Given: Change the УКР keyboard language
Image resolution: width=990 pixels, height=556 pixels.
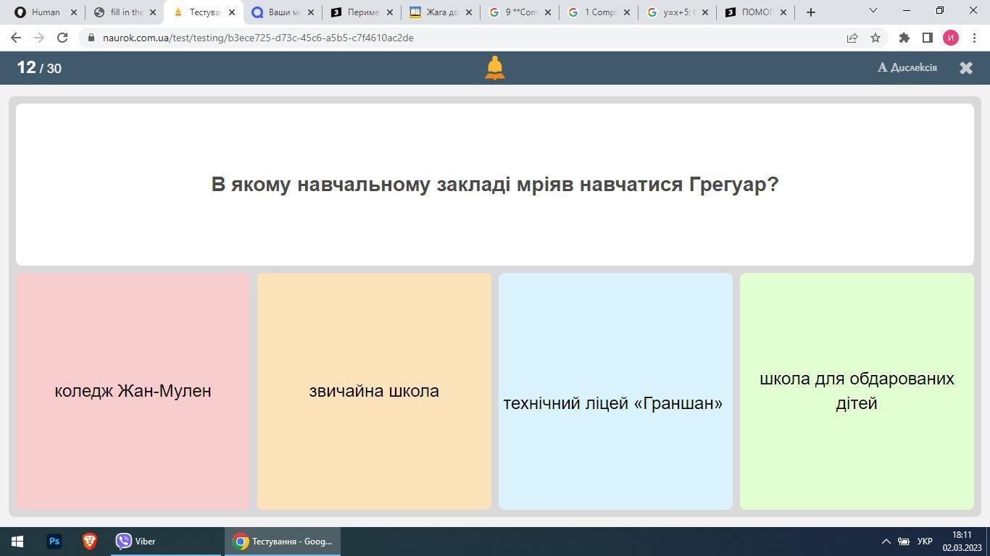Looking at the screenshot, I should 925,542.
